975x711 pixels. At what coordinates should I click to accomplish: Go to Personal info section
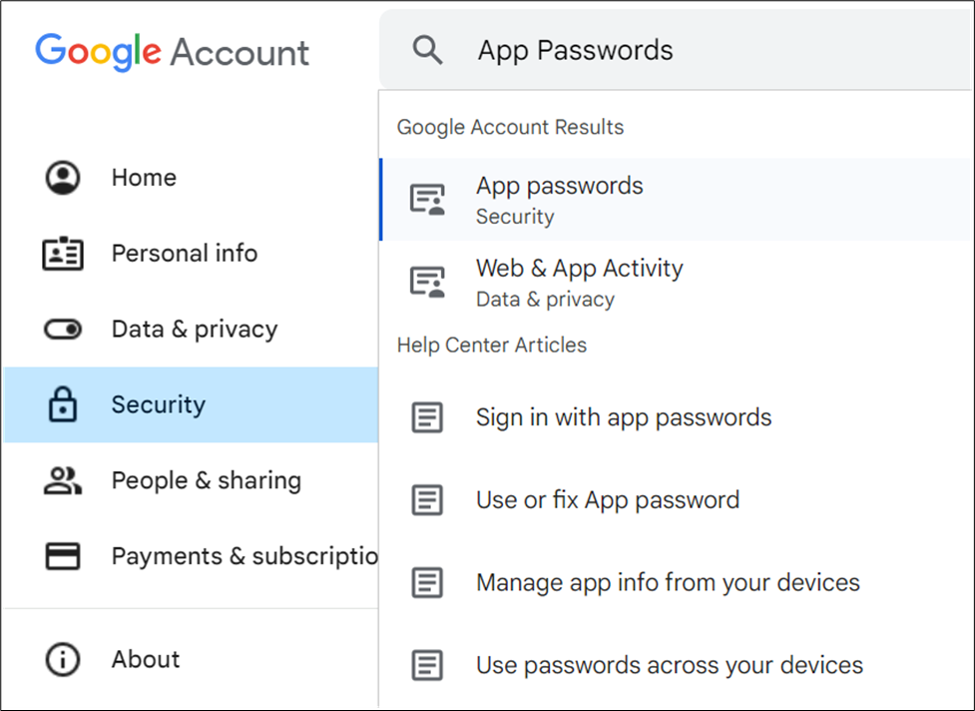tap(185, 254)
